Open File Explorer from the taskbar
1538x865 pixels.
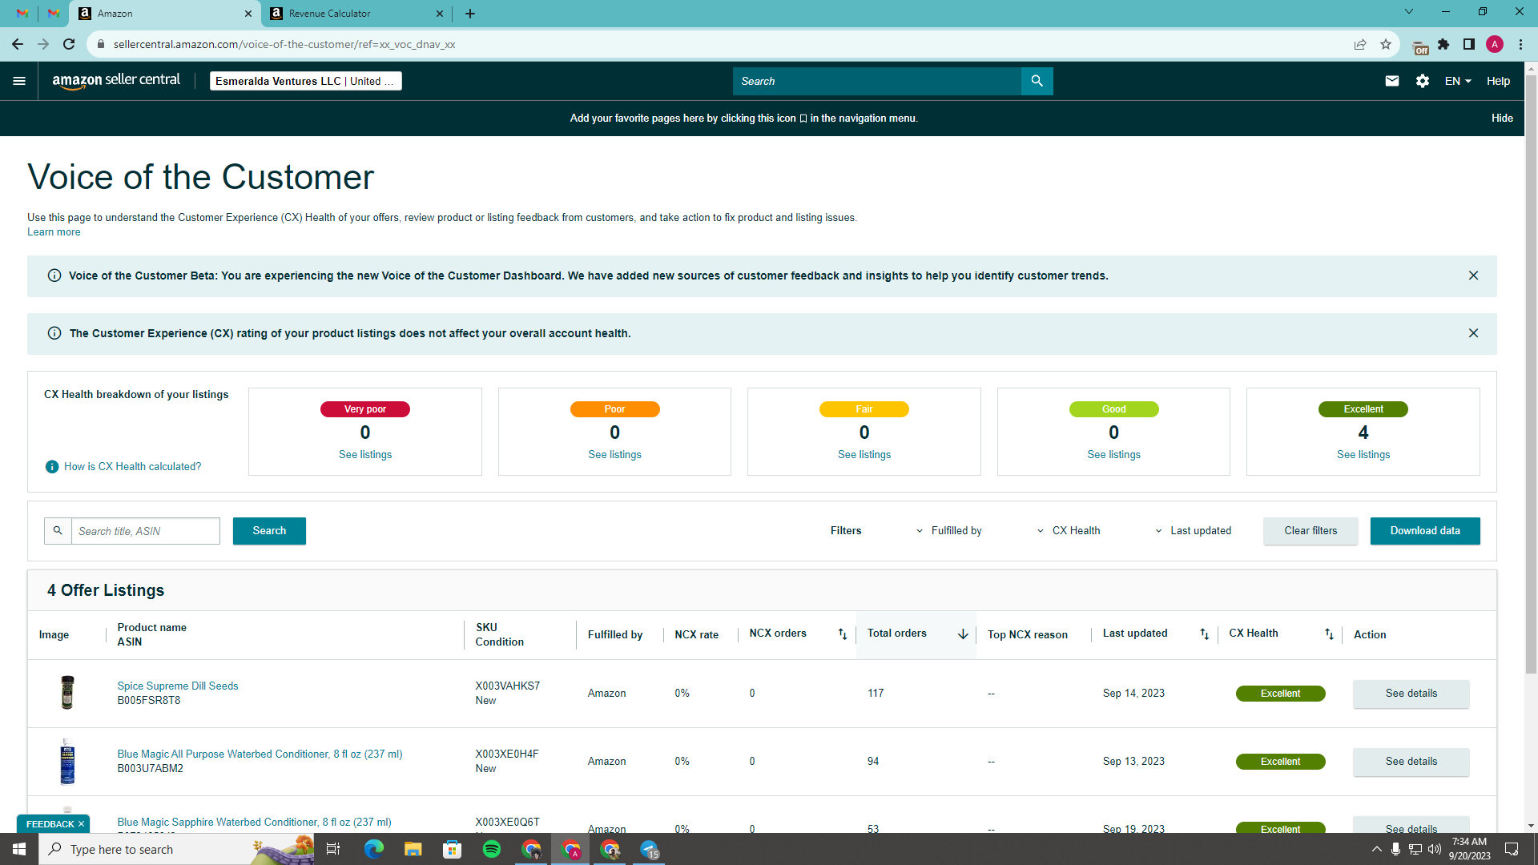coord(413,849)
